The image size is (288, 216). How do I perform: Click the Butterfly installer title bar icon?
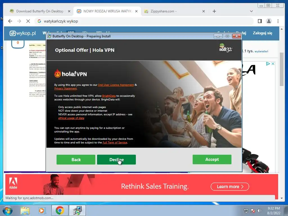tap(49, 36)
